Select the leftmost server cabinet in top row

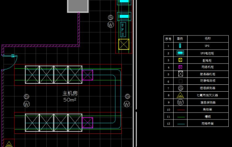(32, 75)
